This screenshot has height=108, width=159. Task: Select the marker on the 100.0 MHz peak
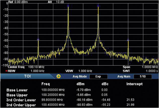pos(68,5)
